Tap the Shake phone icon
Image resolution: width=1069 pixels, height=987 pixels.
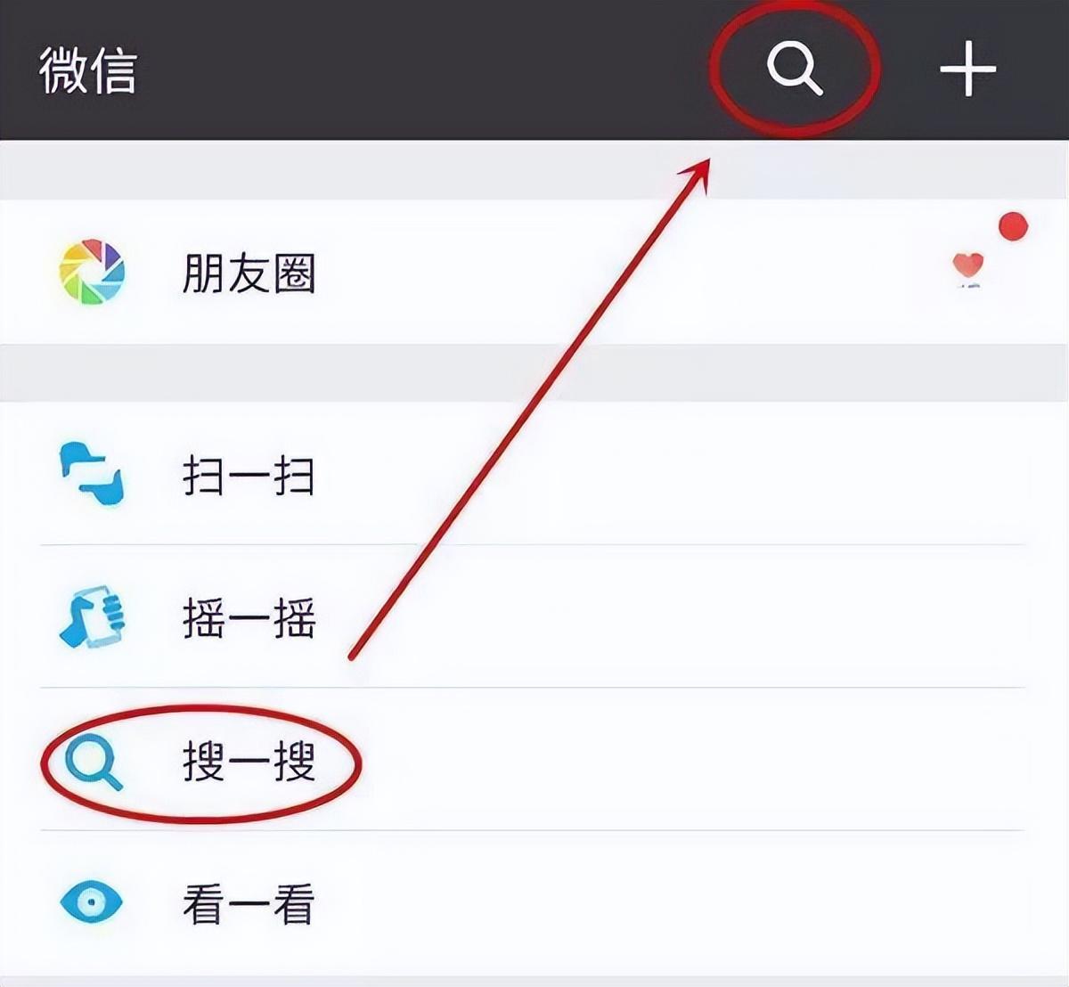92,616
